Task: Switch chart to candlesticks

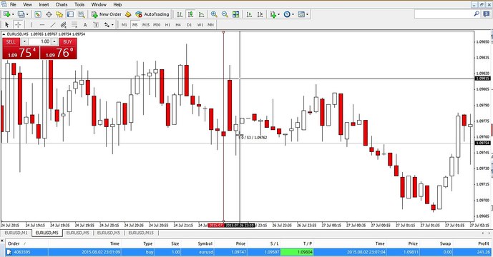Action: tap(190, 14)
